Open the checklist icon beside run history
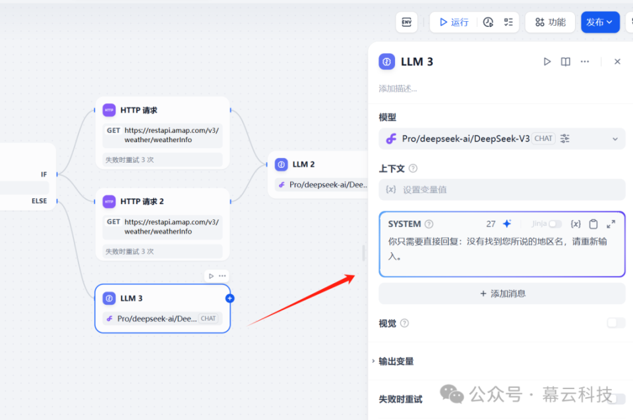The width and height of the screenshot is (633, 420). (508, 22)
